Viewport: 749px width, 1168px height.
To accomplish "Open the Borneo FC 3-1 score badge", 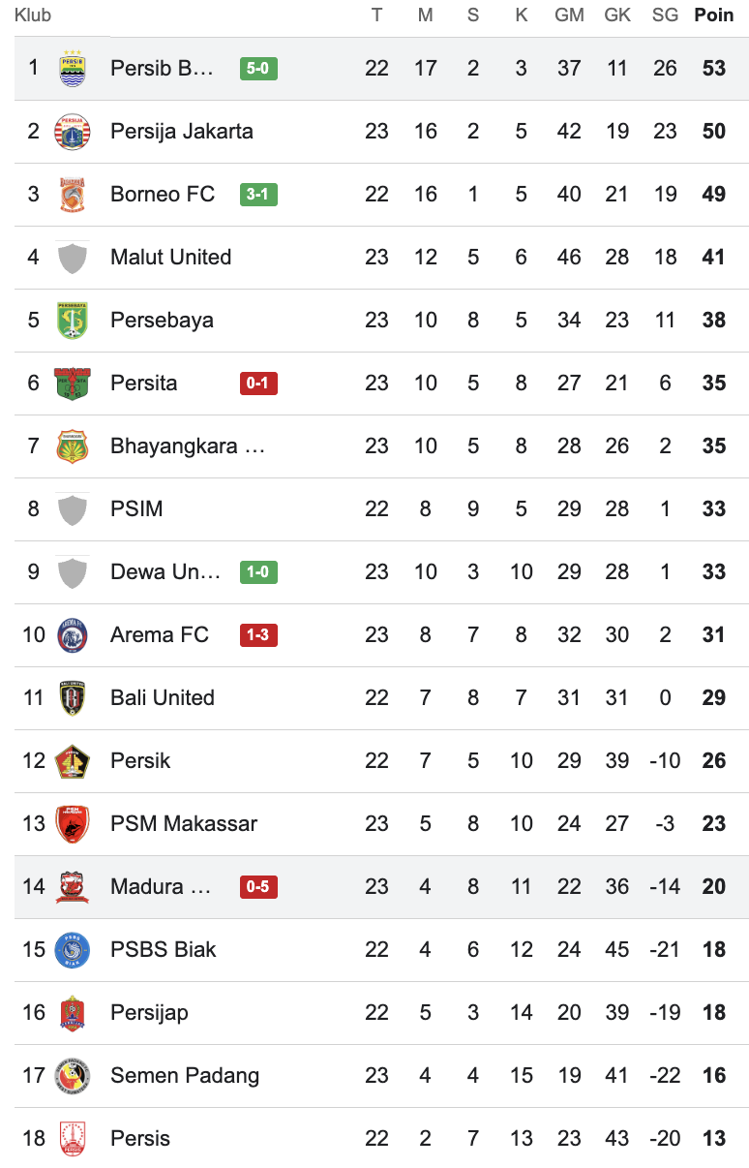I will click(x=258, y=195).
